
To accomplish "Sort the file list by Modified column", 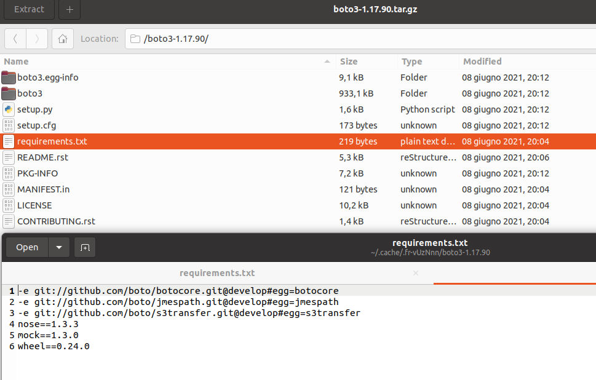I will tap(528, 61).
